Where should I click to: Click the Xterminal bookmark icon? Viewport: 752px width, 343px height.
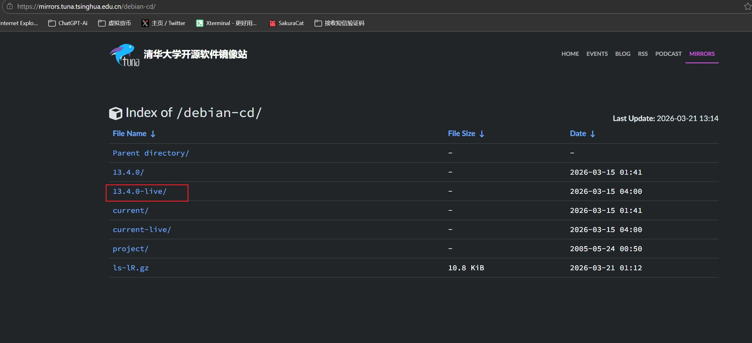(200, 23)
